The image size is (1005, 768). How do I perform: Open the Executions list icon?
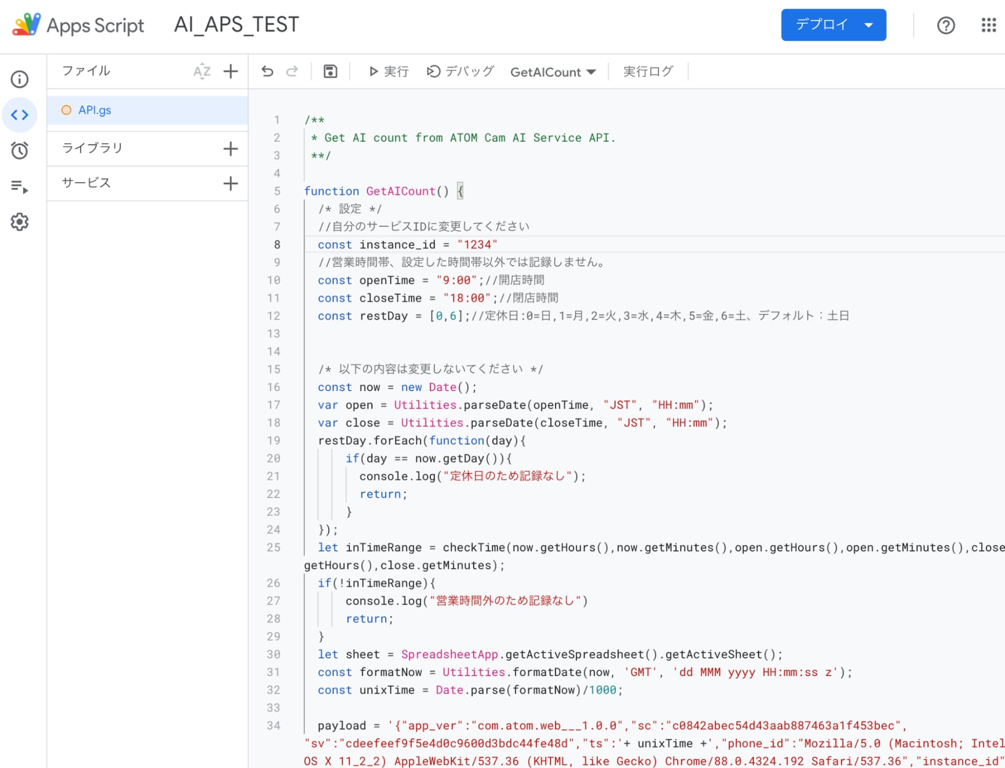[19, 186]
